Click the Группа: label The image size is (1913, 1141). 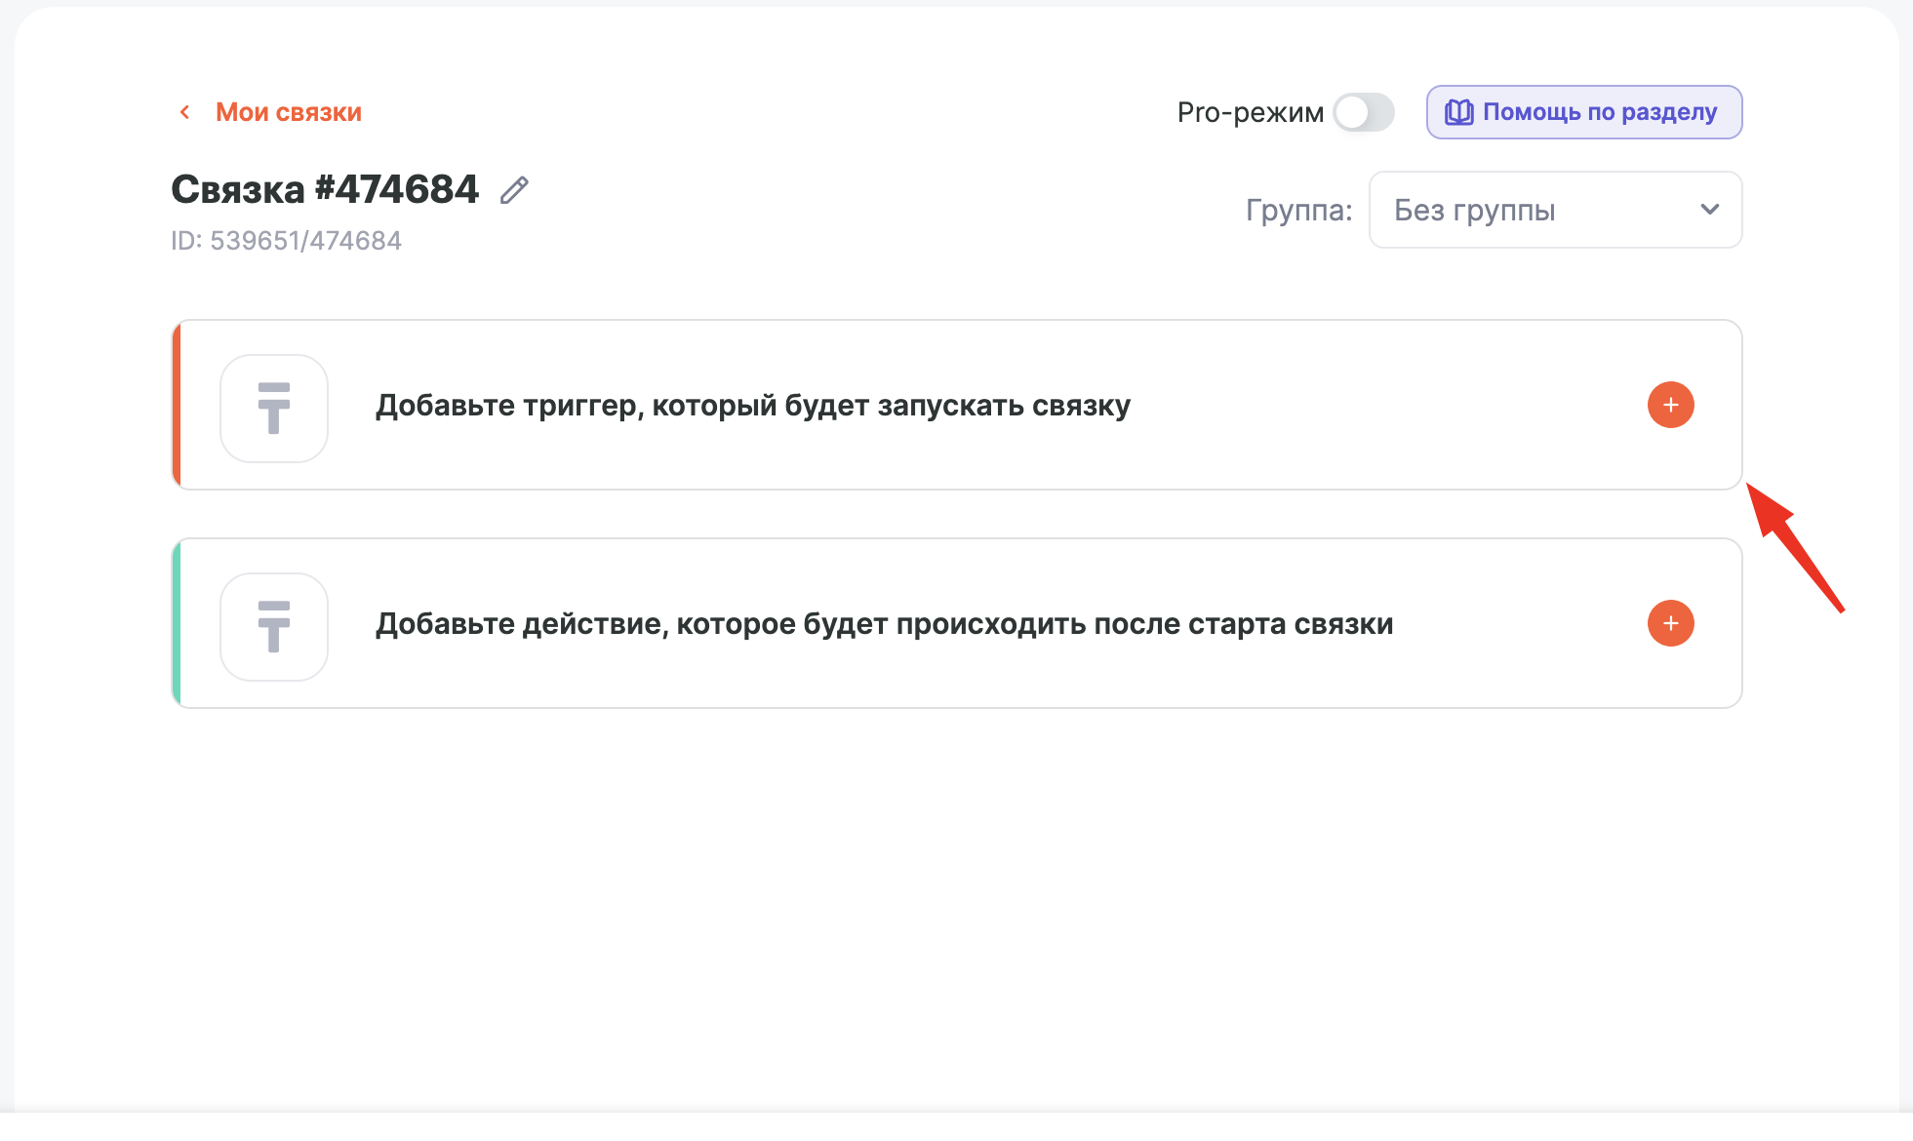(x=1299, y=211)
